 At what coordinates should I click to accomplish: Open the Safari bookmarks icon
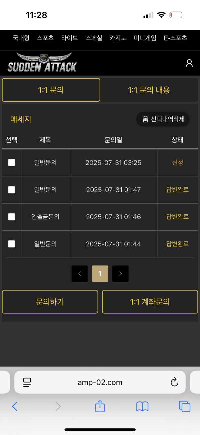tap(142, 407)
